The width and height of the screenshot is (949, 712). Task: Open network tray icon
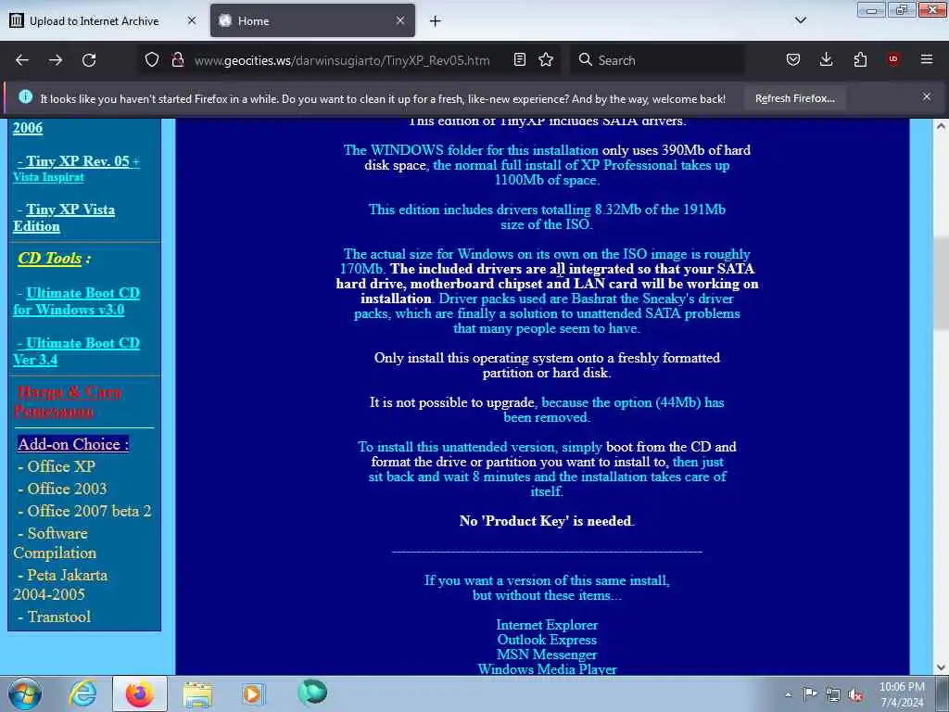tap(833, 695)
